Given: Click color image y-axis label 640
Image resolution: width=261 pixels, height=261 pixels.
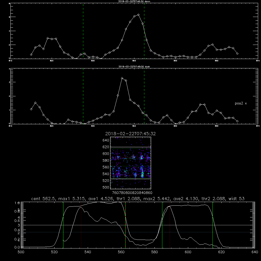Looking at the screenshot, I should coord(106,140).
